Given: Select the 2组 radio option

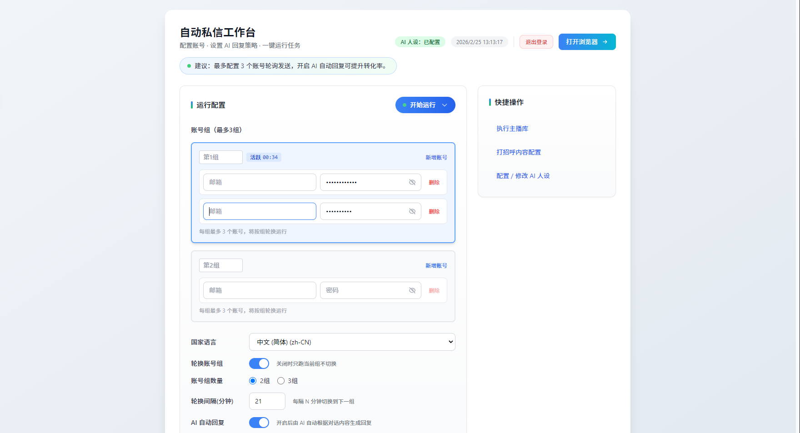Looking at the screenshot, I should [x=253, y=381].
